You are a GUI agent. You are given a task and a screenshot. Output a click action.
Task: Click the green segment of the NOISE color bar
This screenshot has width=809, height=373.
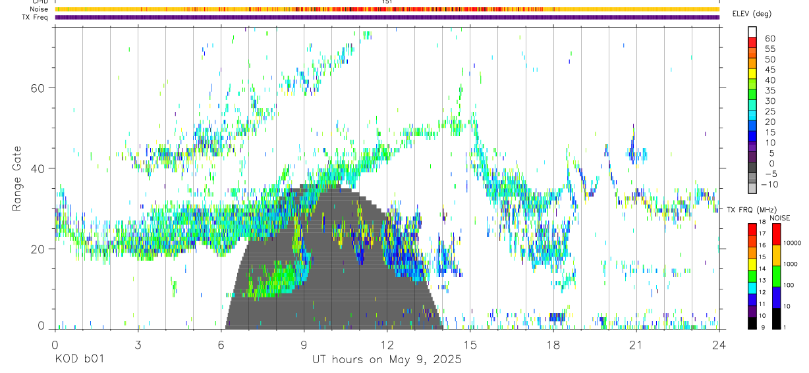coord(776,276)
